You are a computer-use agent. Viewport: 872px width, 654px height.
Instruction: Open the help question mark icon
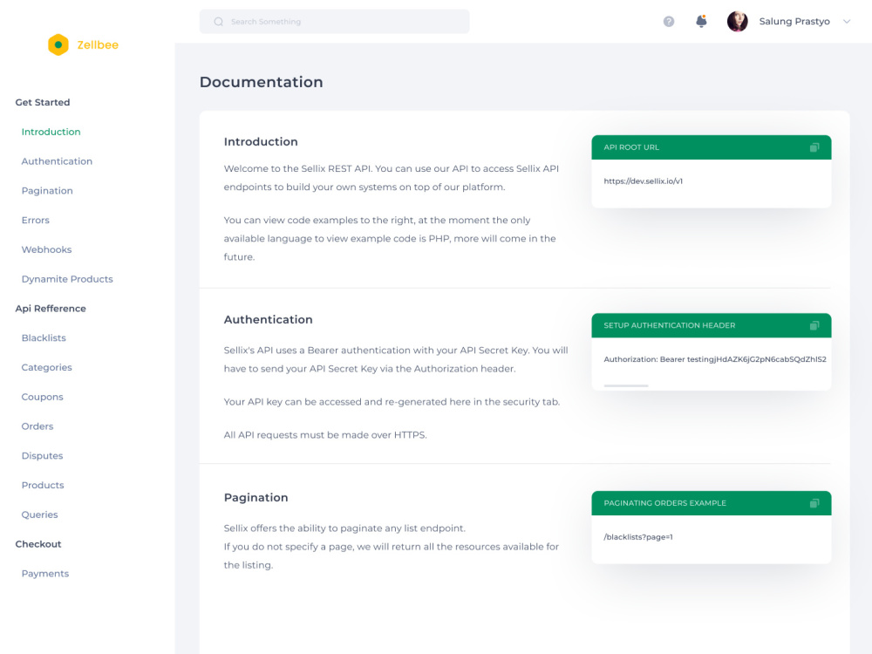pos(669,21)
